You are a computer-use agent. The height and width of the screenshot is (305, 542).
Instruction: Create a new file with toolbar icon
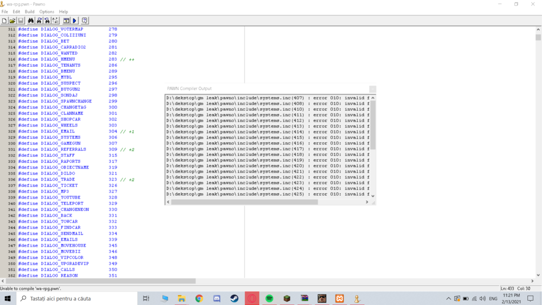point(4,21)
